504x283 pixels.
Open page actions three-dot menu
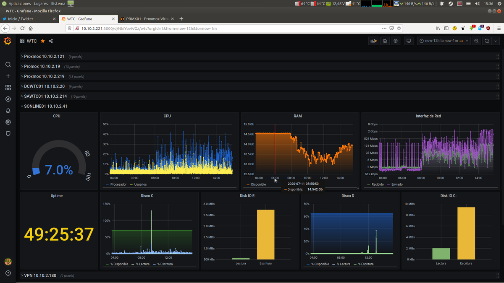(x=384, y=29)
